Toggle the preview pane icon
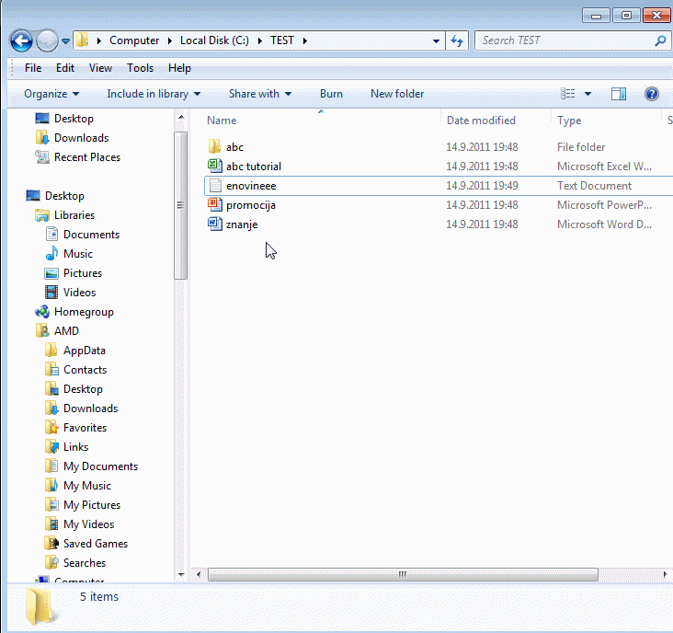This screenshot has height=633, width=673. point(619,94)
